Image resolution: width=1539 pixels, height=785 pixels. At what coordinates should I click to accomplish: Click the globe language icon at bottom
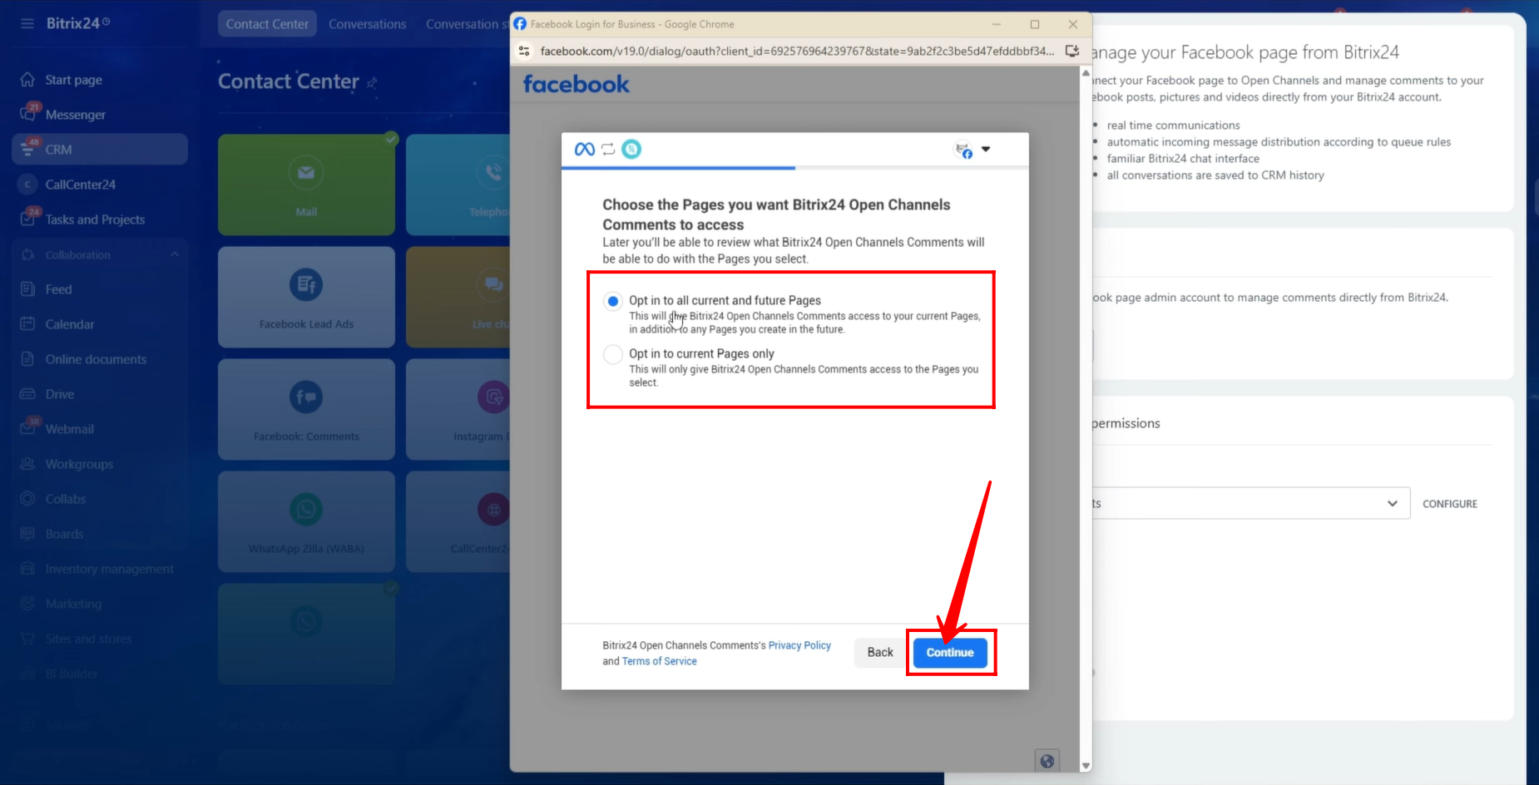[1047, 760]
